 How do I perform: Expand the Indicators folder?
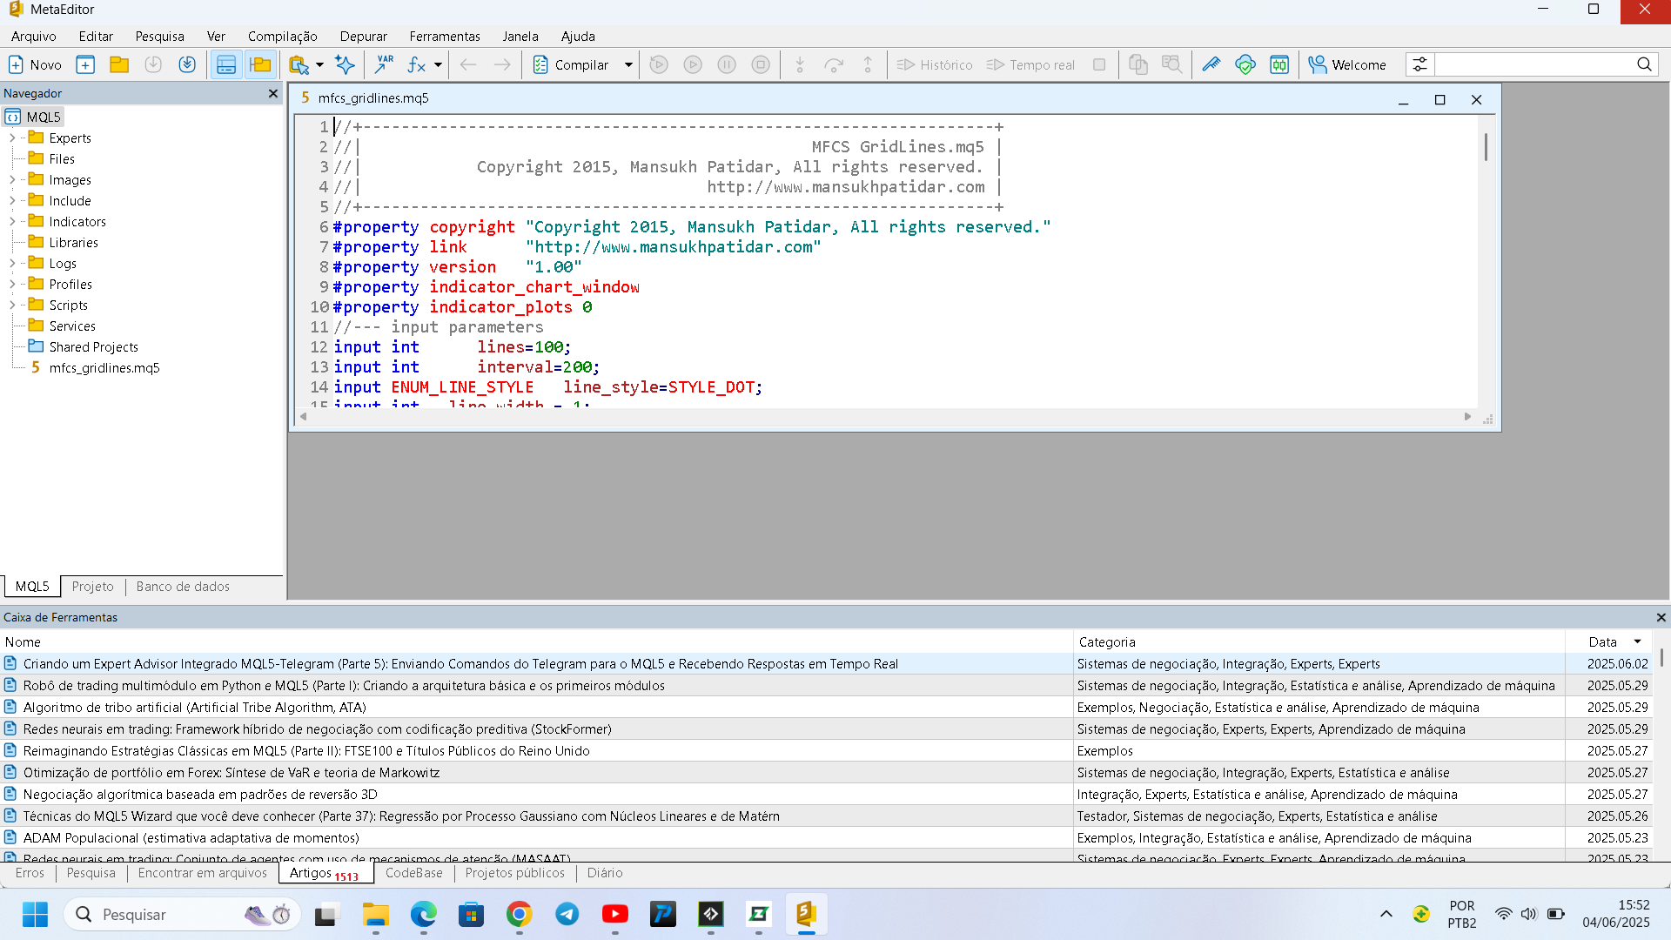(x=12, y=222)
